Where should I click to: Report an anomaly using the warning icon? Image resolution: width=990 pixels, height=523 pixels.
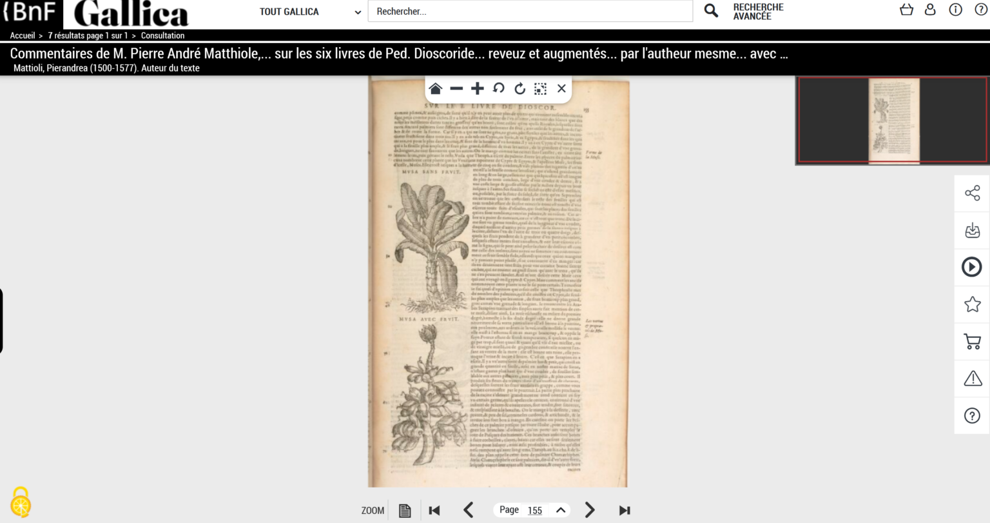[x=972, y=379]
